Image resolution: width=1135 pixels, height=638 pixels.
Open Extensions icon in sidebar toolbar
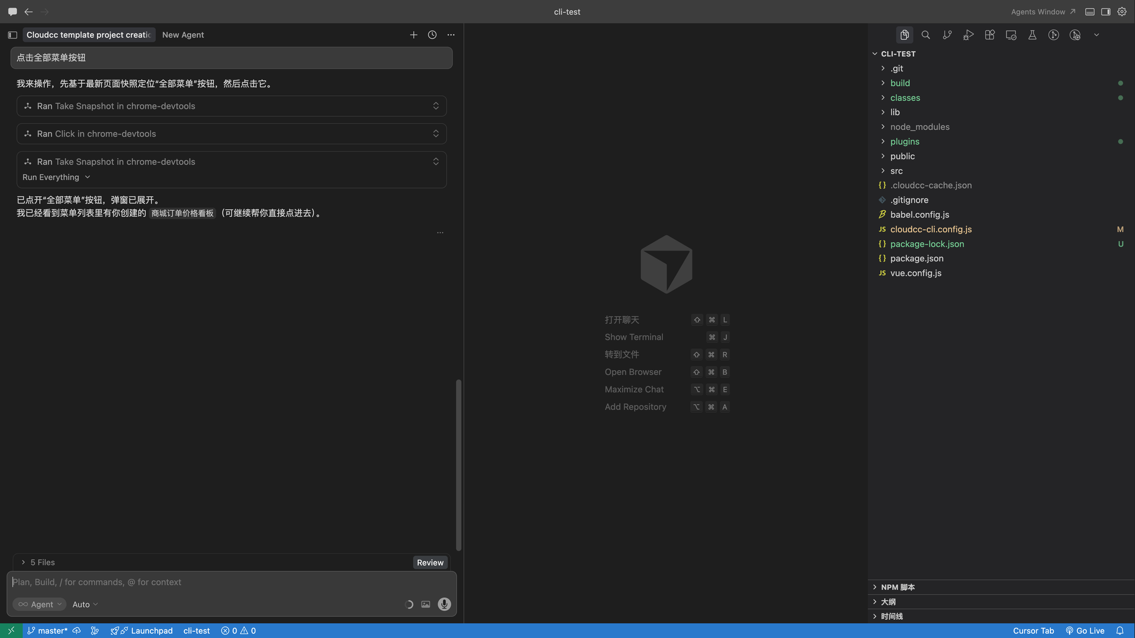tap(990, 35)
